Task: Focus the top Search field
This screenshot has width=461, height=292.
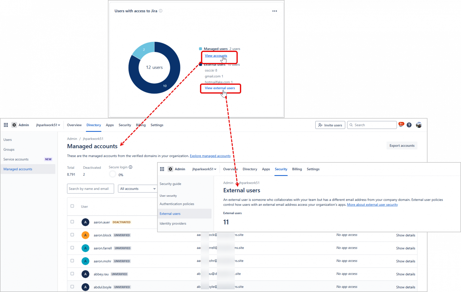Action: click(372, 125)
